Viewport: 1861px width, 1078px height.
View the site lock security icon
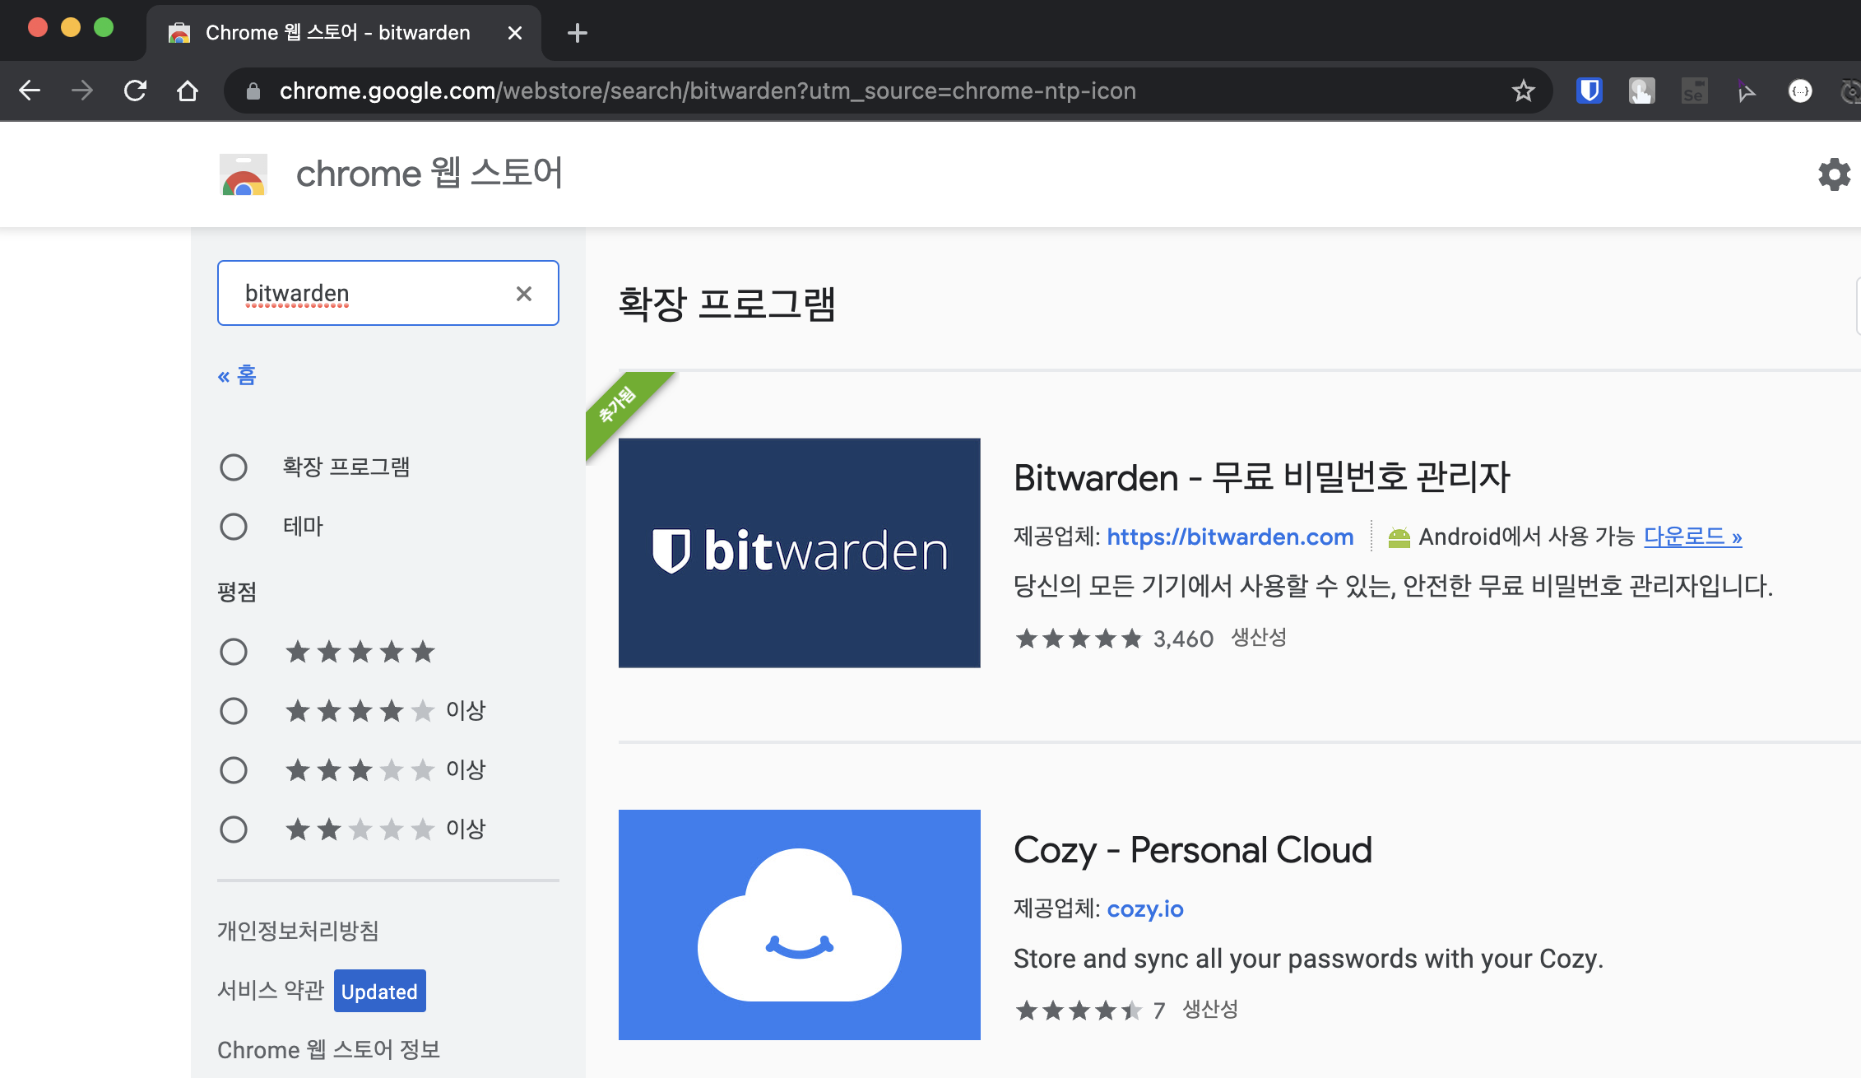[x=253, y=91]
